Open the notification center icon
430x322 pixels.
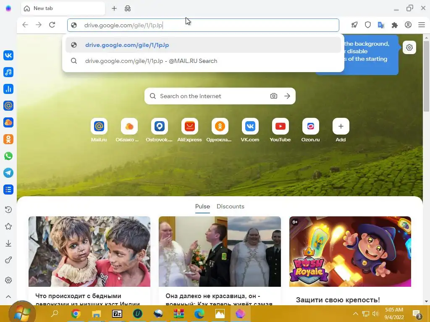tap(417, 314)
